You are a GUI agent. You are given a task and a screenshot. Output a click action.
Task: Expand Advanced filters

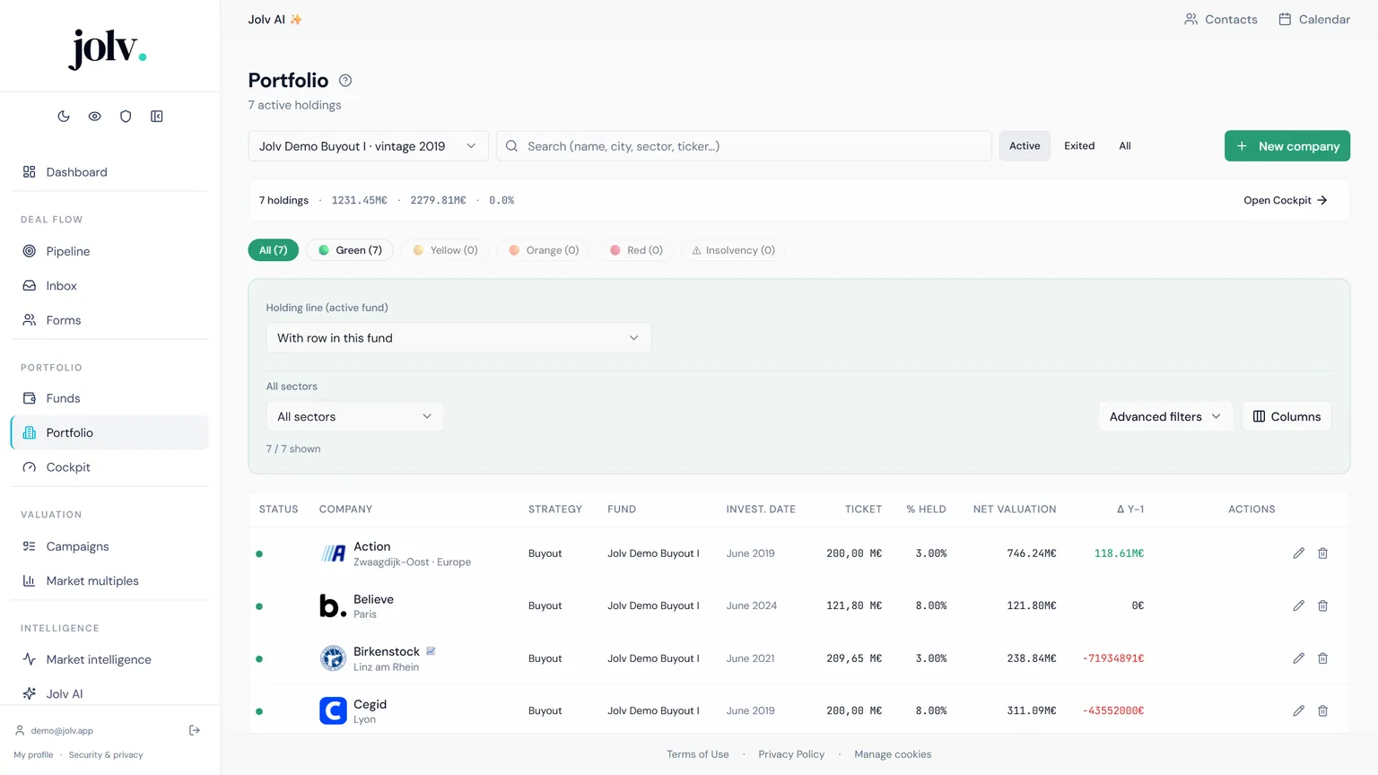point(1165,416)
